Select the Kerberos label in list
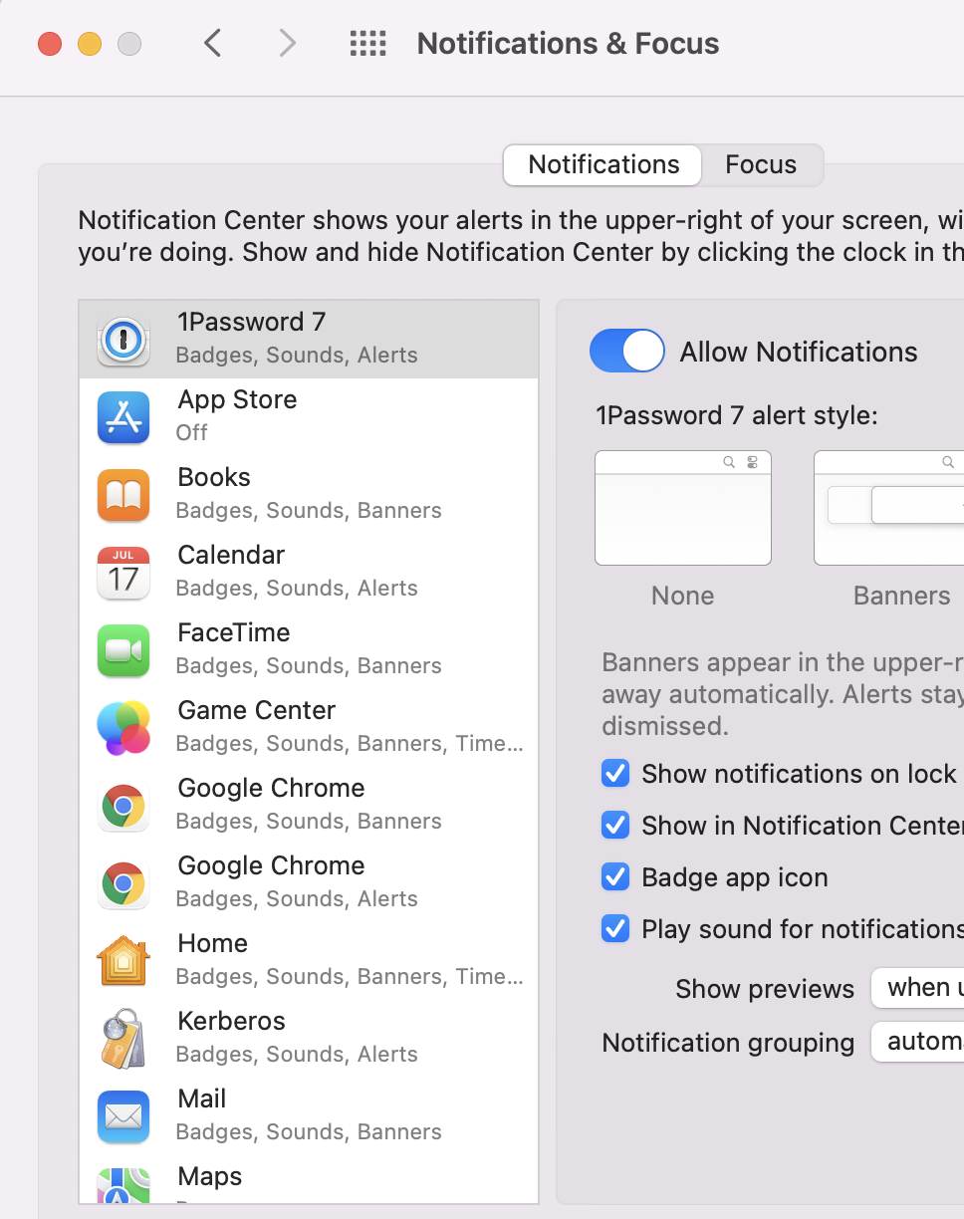 [231, 1022]
